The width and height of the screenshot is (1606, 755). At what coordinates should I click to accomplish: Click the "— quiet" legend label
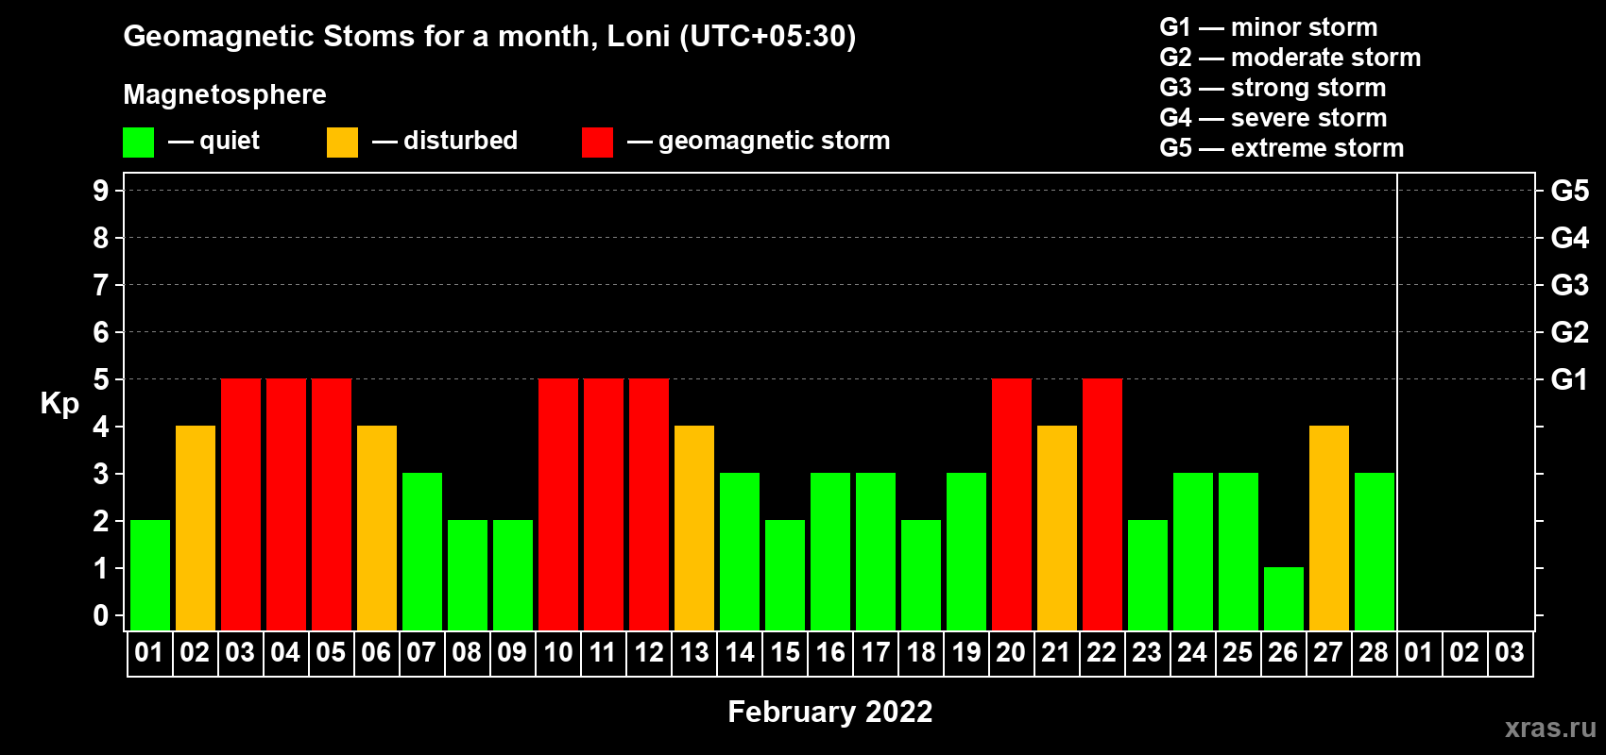pos(214,141)
